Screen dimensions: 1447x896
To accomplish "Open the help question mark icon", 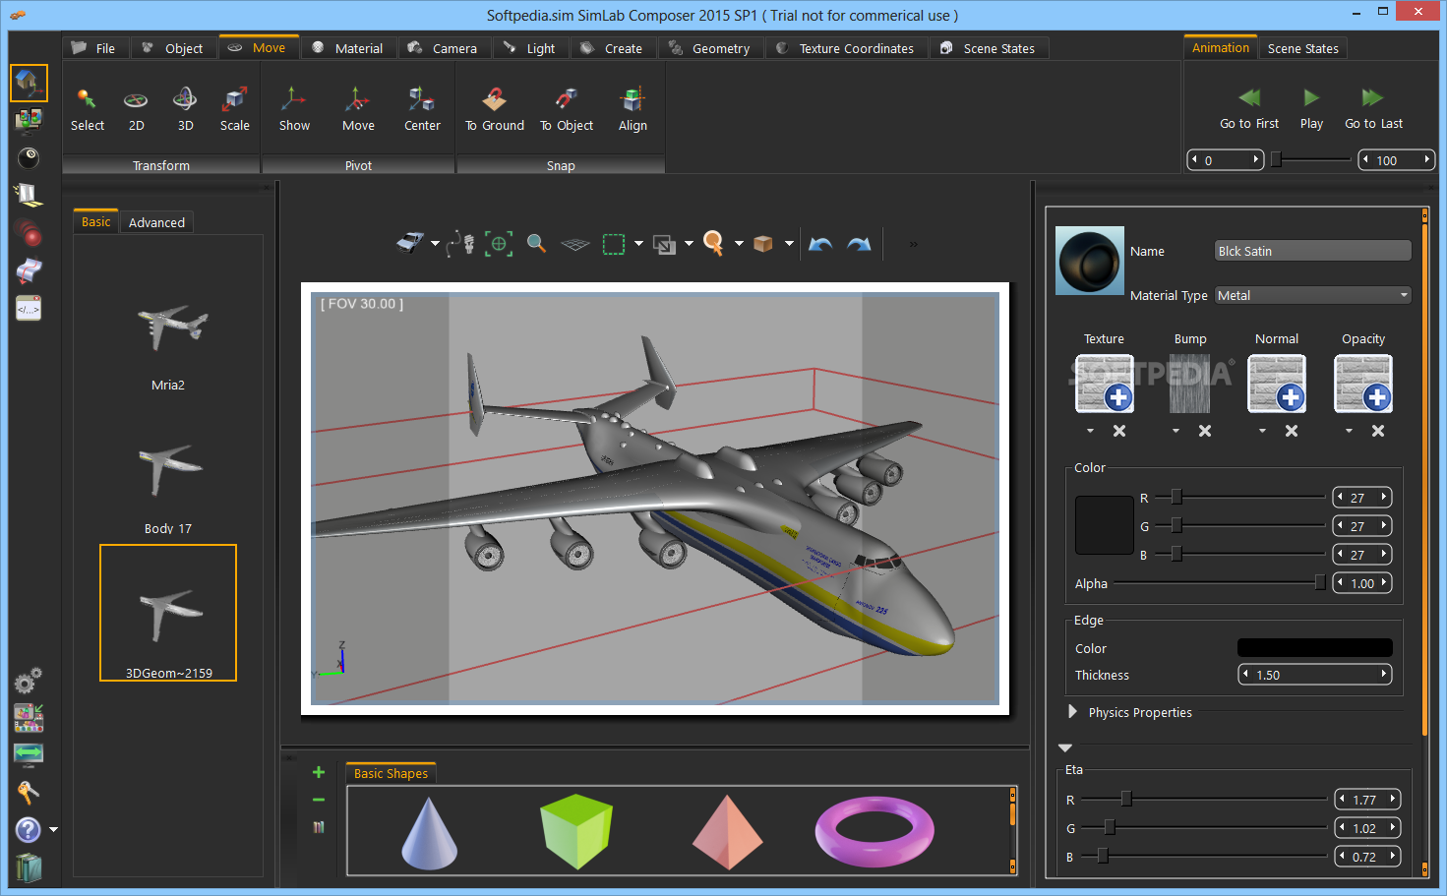I will click(x=29, y=829).
